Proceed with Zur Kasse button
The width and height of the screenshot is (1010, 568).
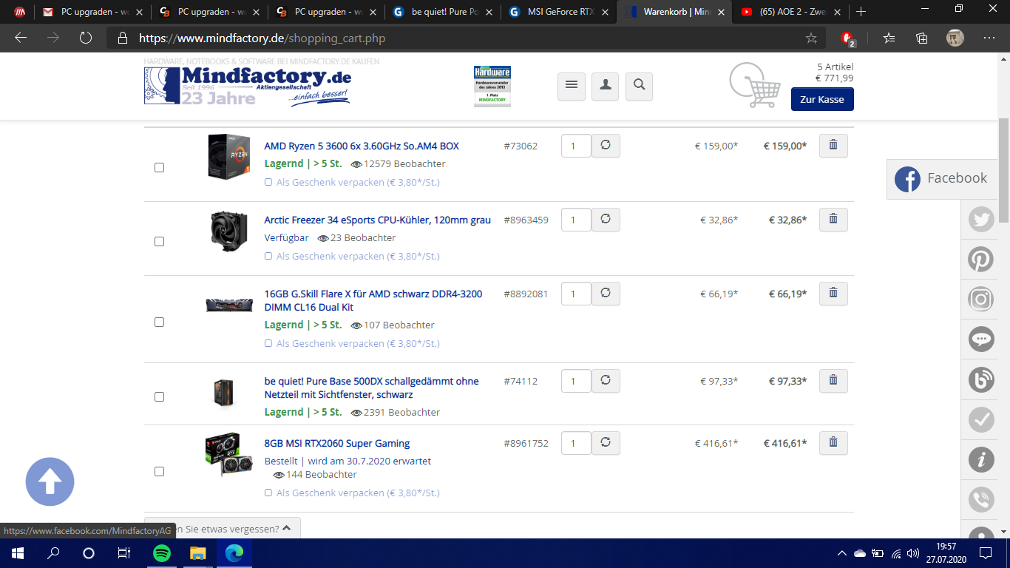(822, 99)
